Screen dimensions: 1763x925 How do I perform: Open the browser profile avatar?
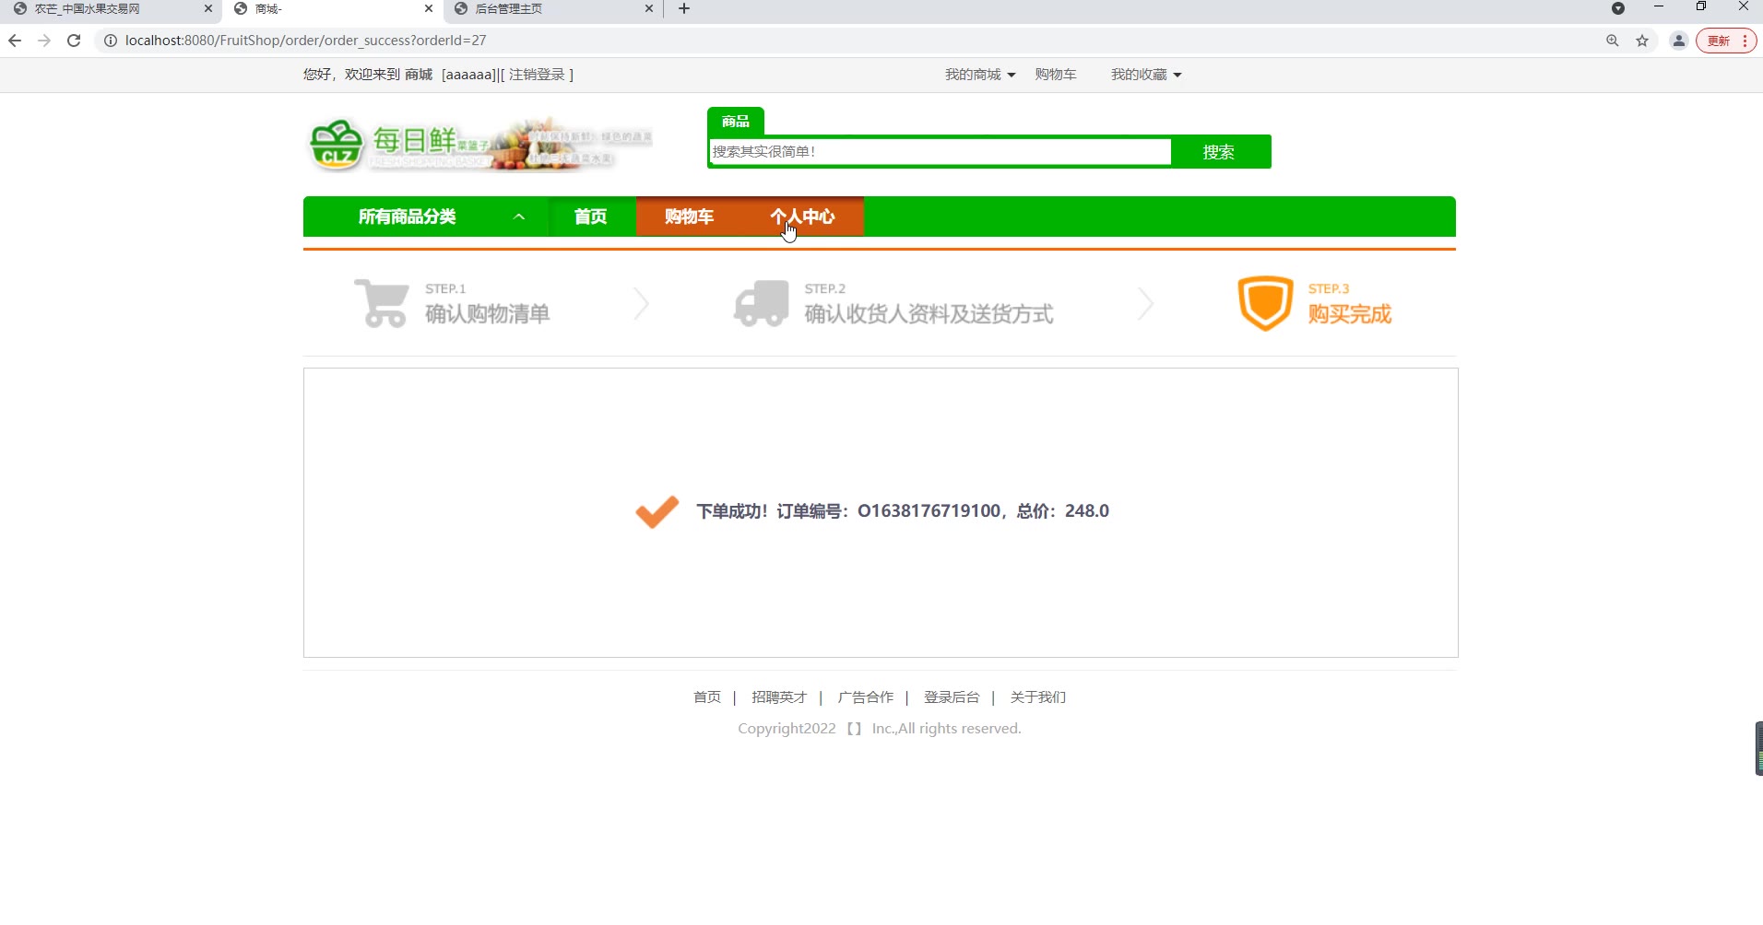(1679, 41)
